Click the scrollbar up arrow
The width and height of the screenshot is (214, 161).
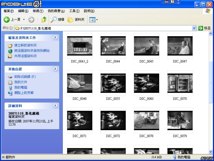211,34
